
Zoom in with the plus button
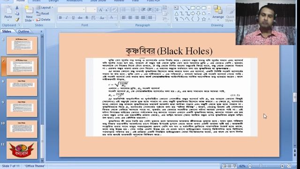(x=282, y=166)
